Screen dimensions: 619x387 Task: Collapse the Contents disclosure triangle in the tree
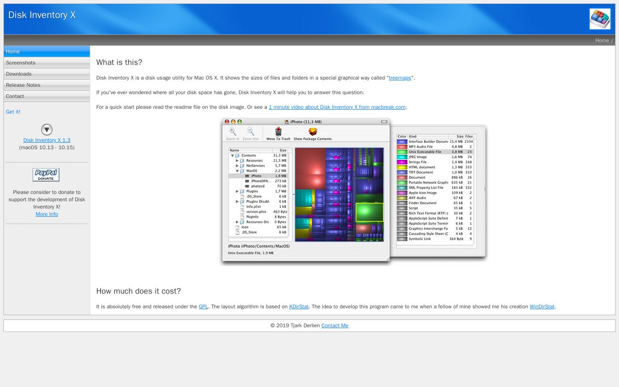pyautogui.click(x=233, y=156)
